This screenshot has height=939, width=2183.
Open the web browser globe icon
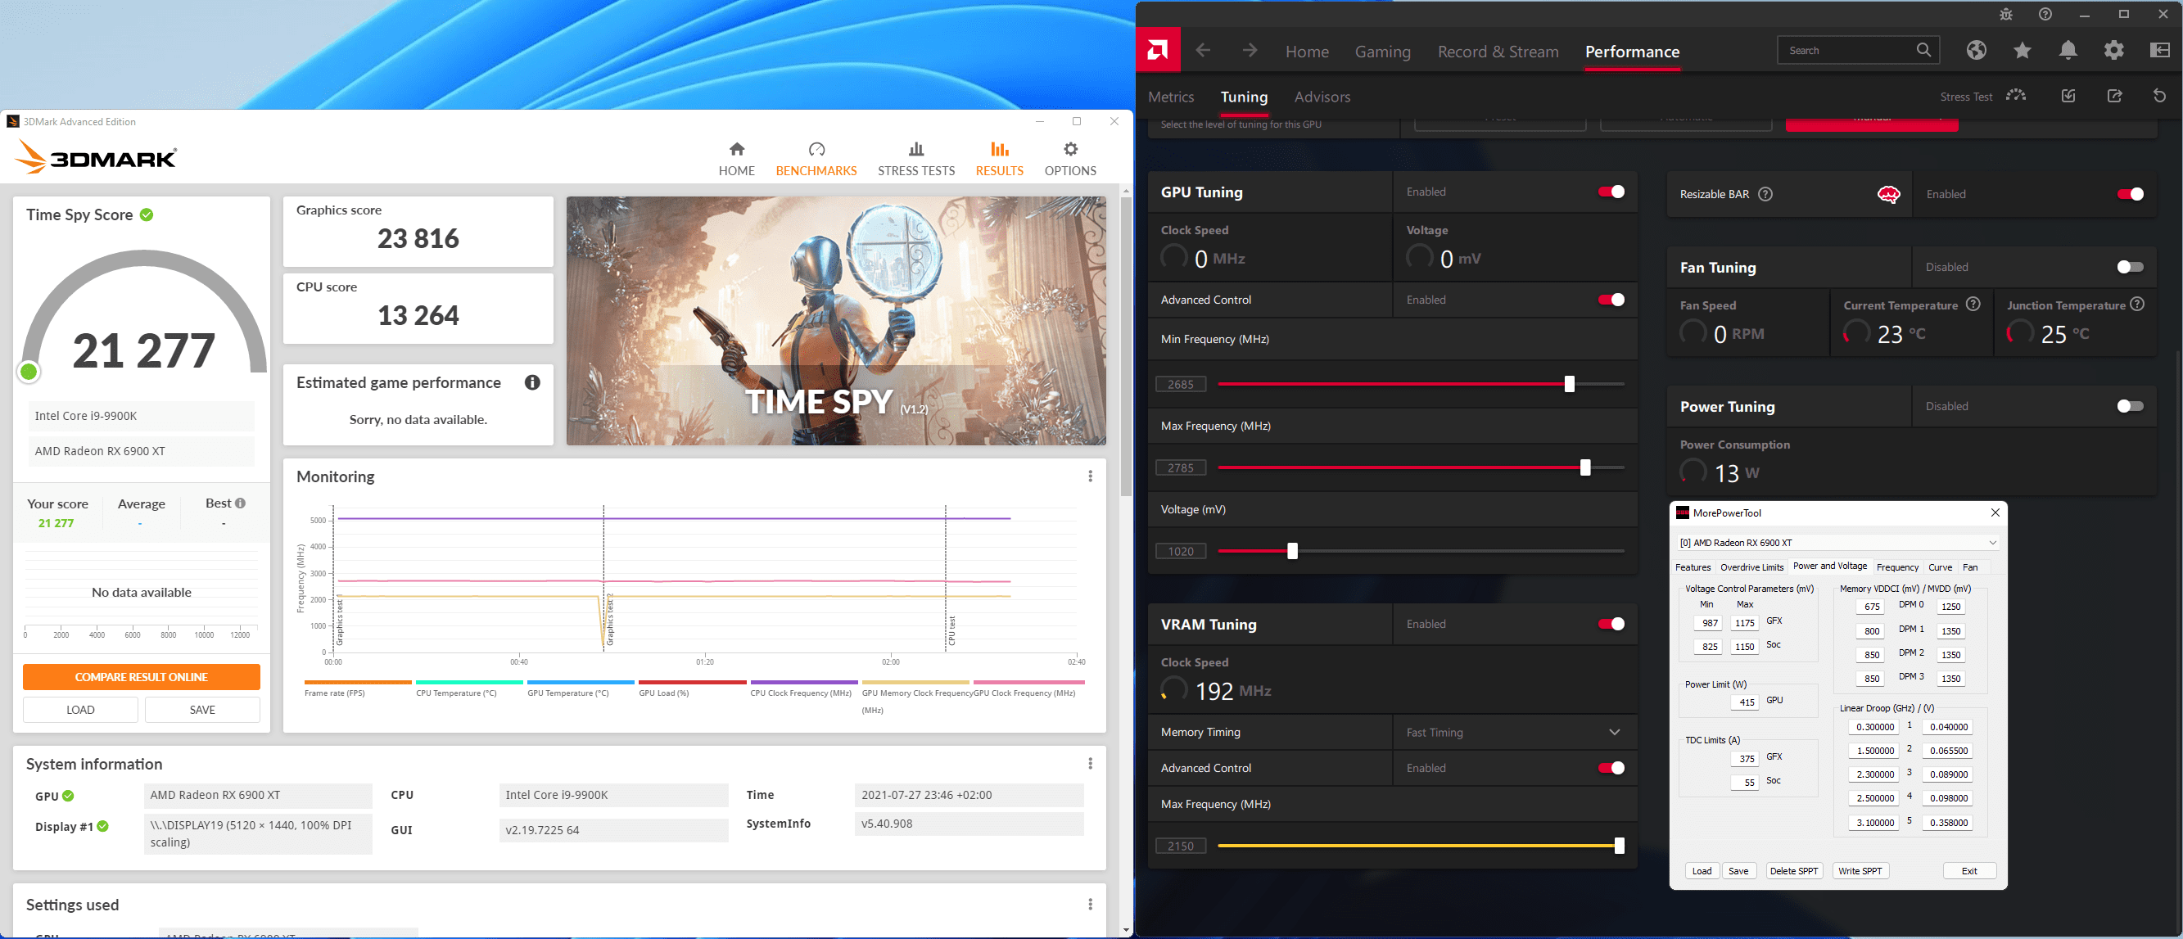tap(1976, 51)
